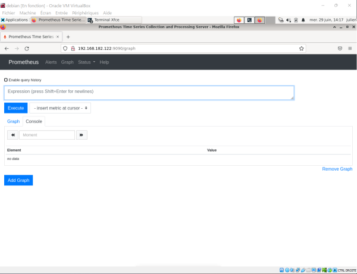Close the Prometheus Time Series tab
This screenshot has width=357, height=274.
(x=58, y=37)
